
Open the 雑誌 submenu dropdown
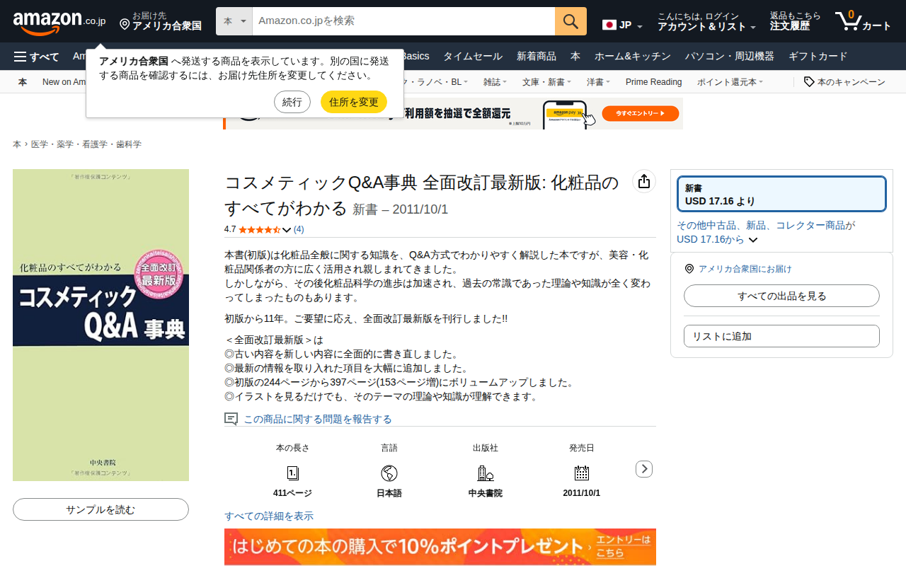[495, 82]
